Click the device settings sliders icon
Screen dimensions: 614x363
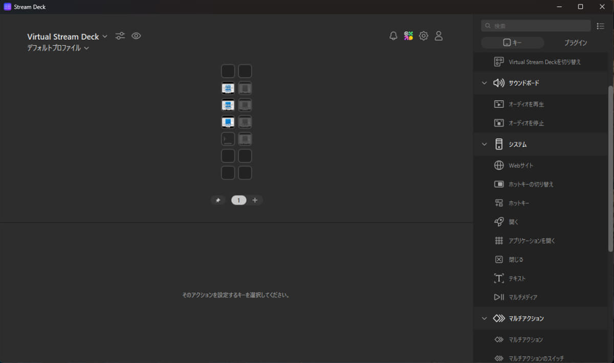120,36
